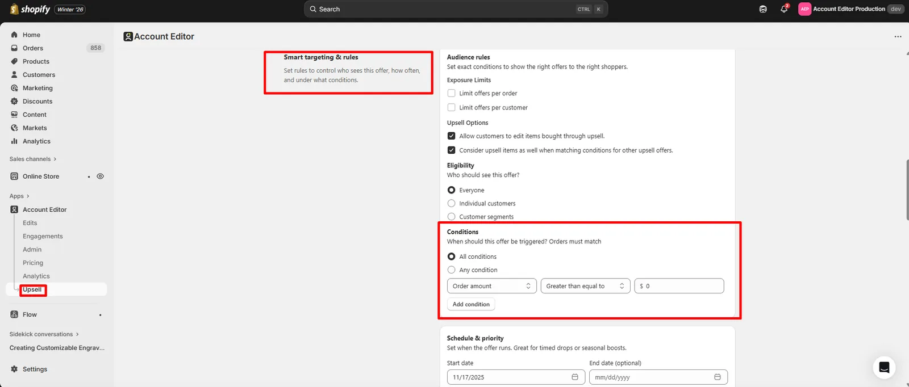Open the notifications bell icon
Screen dimensions: 909x387
coord(784,9)
